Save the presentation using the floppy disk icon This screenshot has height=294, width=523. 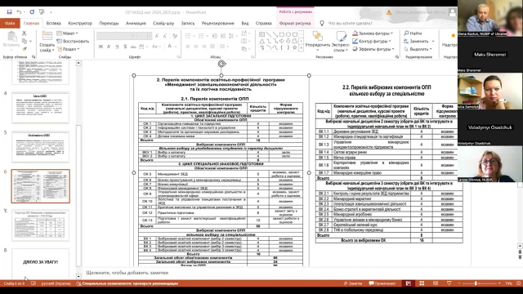[9, 12]
